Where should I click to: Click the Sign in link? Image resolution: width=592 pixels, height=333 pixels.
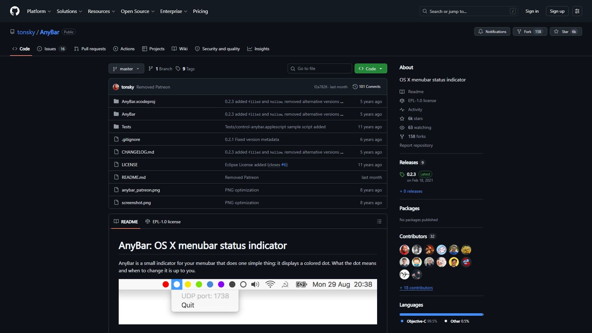click(532, 11)
